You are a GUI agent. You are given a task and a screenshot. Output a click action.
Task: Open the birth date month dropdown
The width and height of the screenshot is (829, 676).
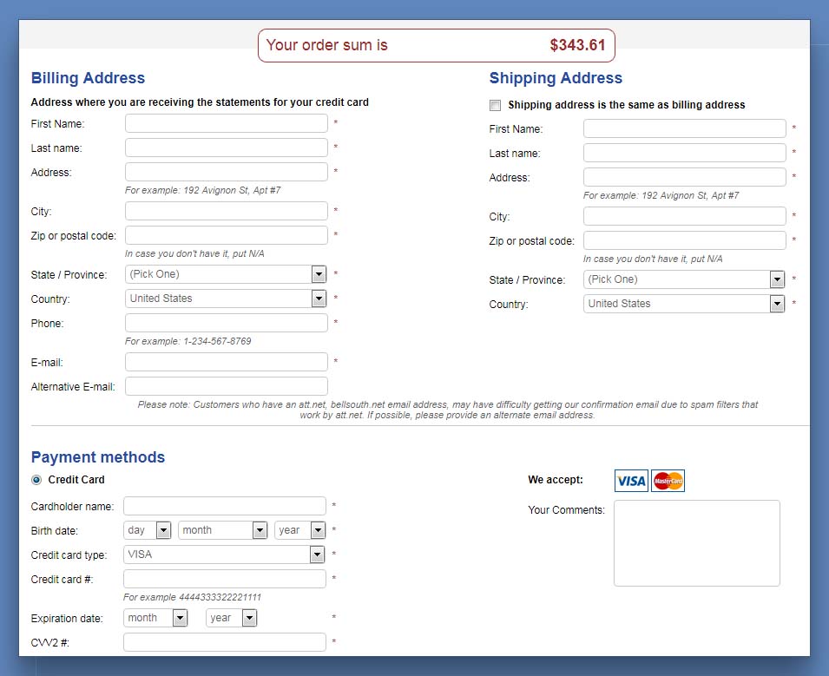(x=222, y=530)
